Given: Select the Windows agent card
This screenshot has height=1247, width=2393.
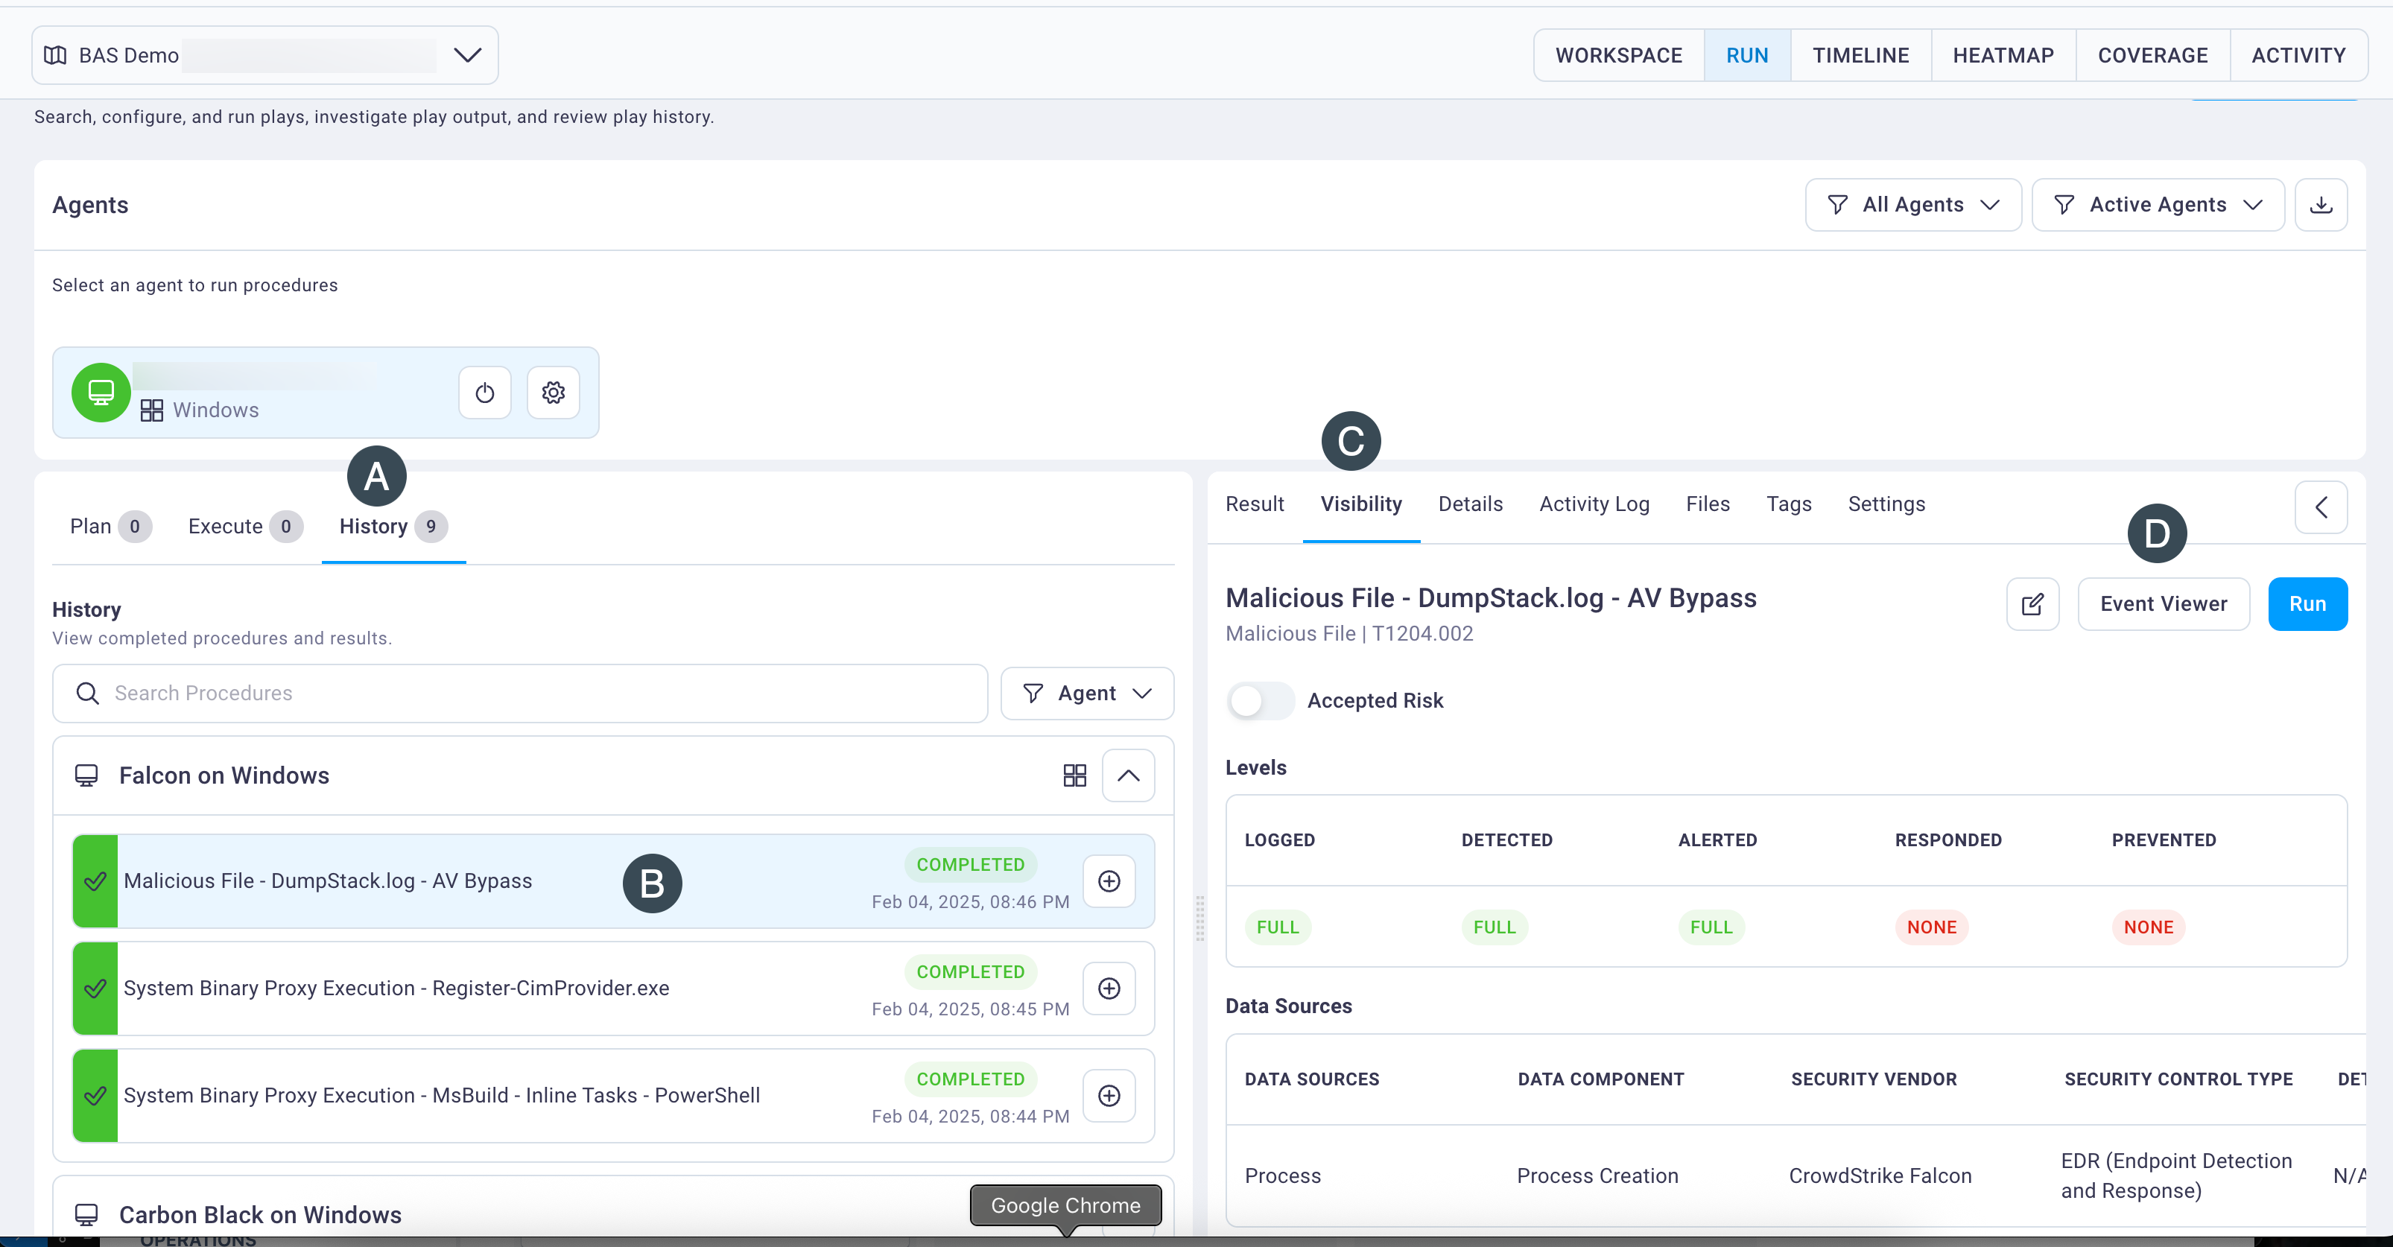Looking at the screenshot, I should (x=325, y=393).
